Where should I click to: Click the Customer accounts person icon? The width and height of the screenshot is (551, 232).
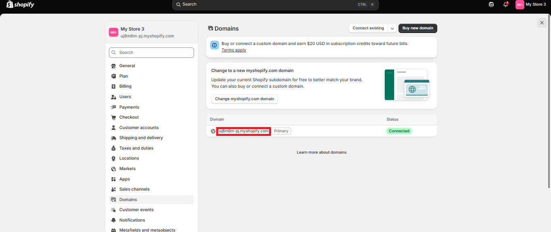pos(114,127)
